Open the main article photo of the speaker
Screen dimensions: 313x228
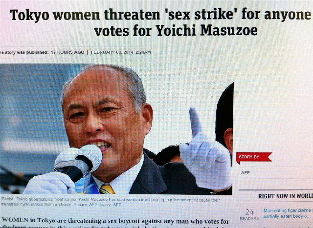click(x=116, y=129)
